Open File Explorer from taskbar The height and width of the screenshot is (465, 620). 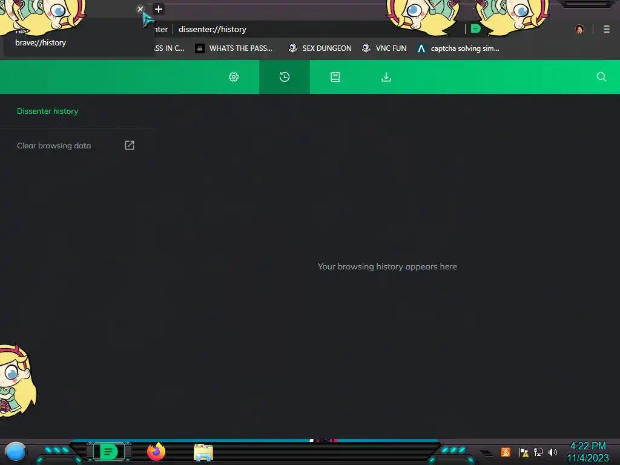tap(203, 452)
